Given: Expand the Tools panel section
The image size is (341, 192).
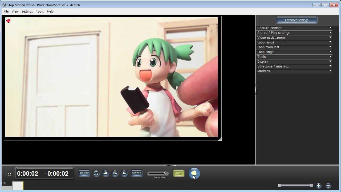Looking at the screenshot, I should 294,57.
